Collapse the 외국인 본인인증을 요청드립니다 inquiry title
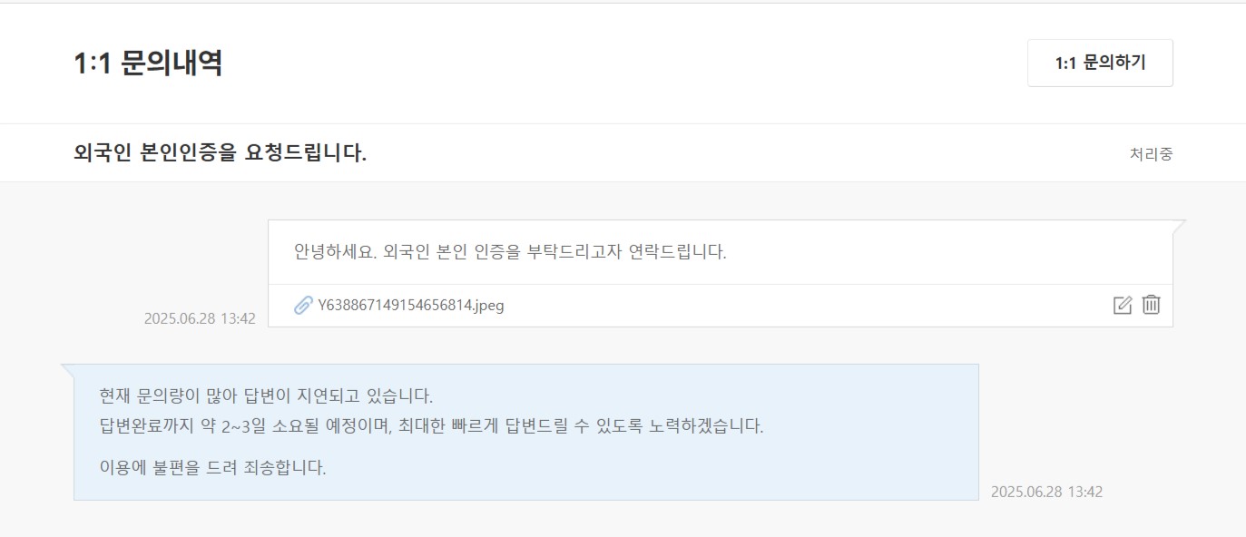The width and height of the screenshot is (1246, 537). [221, 153]
